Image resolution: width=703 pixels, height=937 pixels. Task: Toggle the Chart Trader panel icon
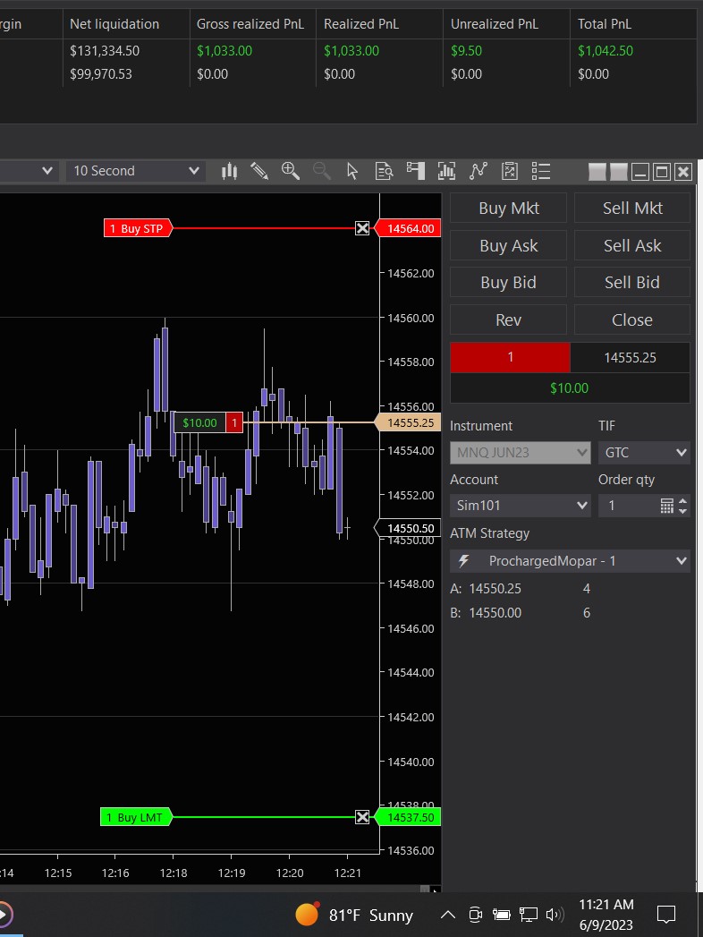(415, 171)
